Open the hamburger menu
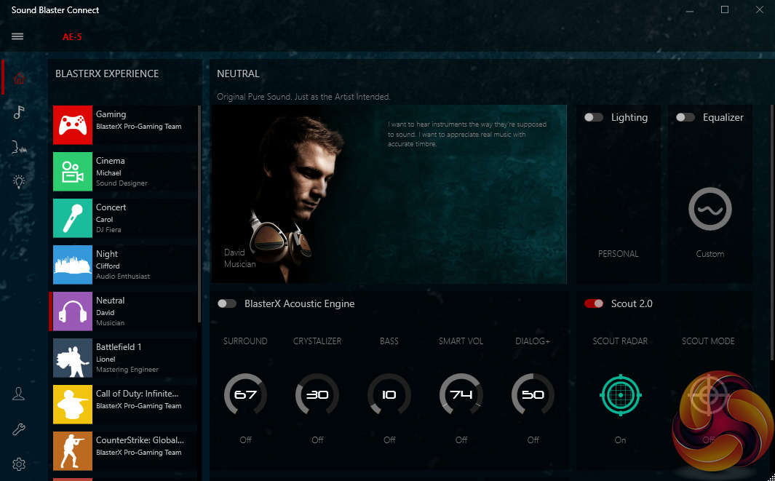This screenshot has height=481, width=775. pos(17,36)
